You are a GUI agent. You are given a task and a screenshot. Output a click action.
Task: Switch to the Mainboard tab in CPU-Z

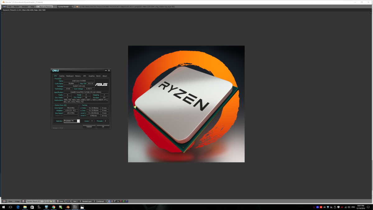70,76
